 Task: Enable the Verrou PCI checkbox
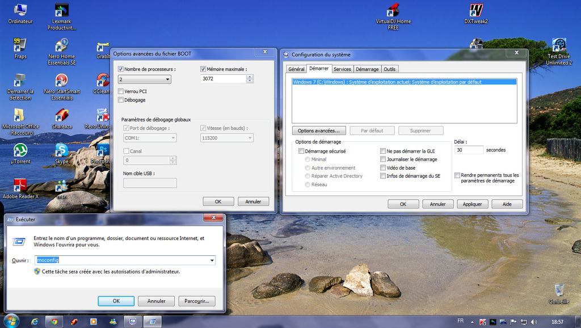120,91
